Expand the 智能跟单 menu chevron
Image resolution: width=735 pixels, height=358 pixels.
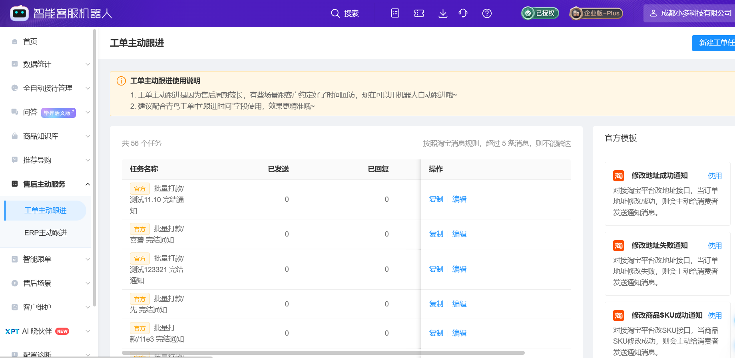88,259
